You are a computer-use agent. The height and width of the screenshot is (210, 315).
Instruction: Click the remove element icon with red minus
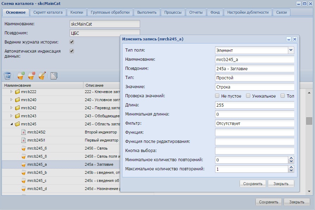click(x=32, y=76)
